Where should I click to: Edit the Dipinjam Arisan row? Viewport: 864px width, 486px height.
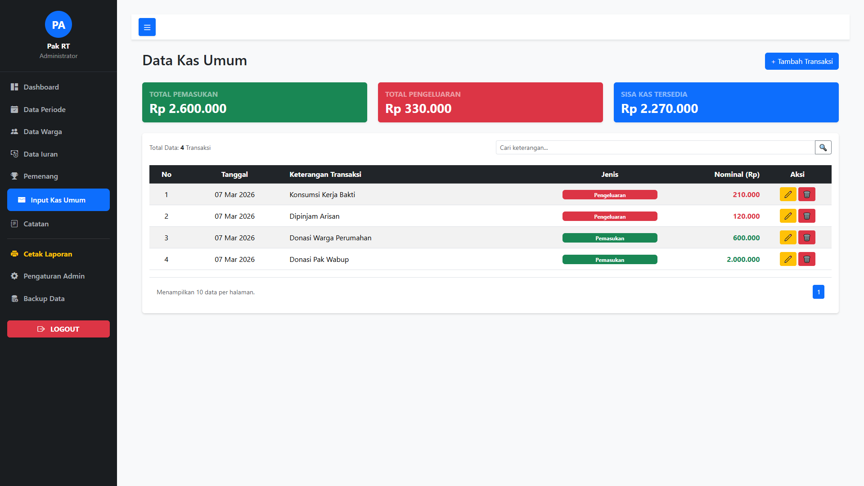(787, 216)
